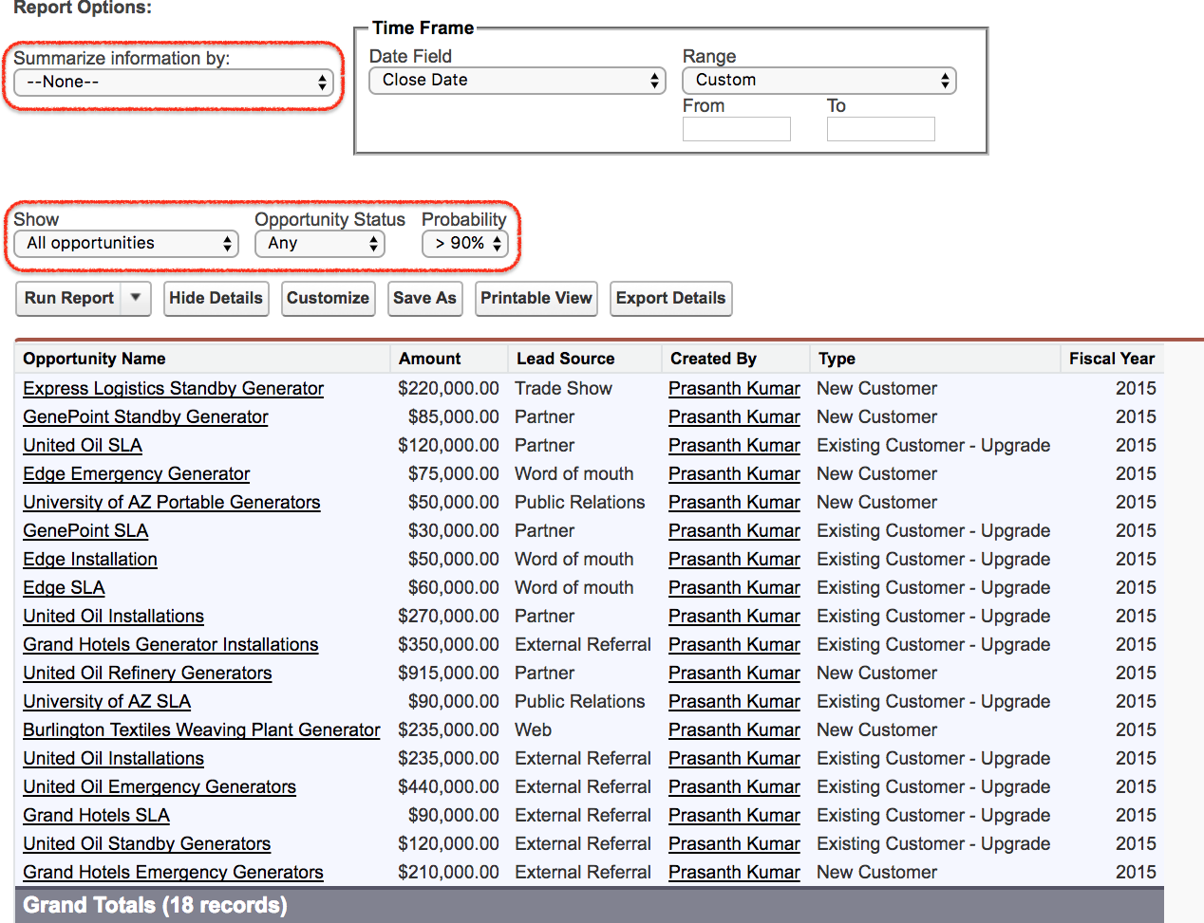Expand the Date Field Close Date dropdown
The width and height of the screenshot is (1204, 923).
[x=517, y=81]
